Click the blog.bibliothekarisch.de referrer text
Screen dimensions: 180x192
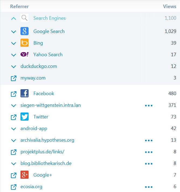(x=46, y=163)
